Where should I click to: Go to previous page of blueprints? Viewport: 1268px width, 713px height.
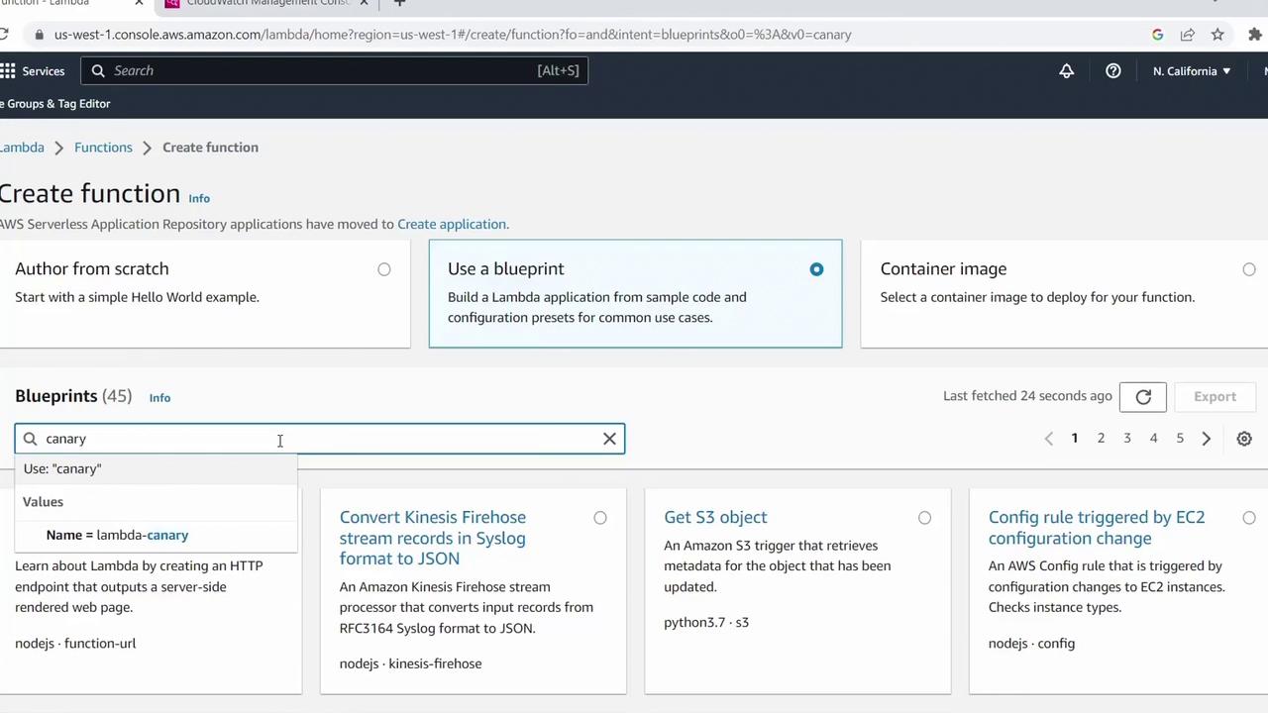coord(1049,439)
